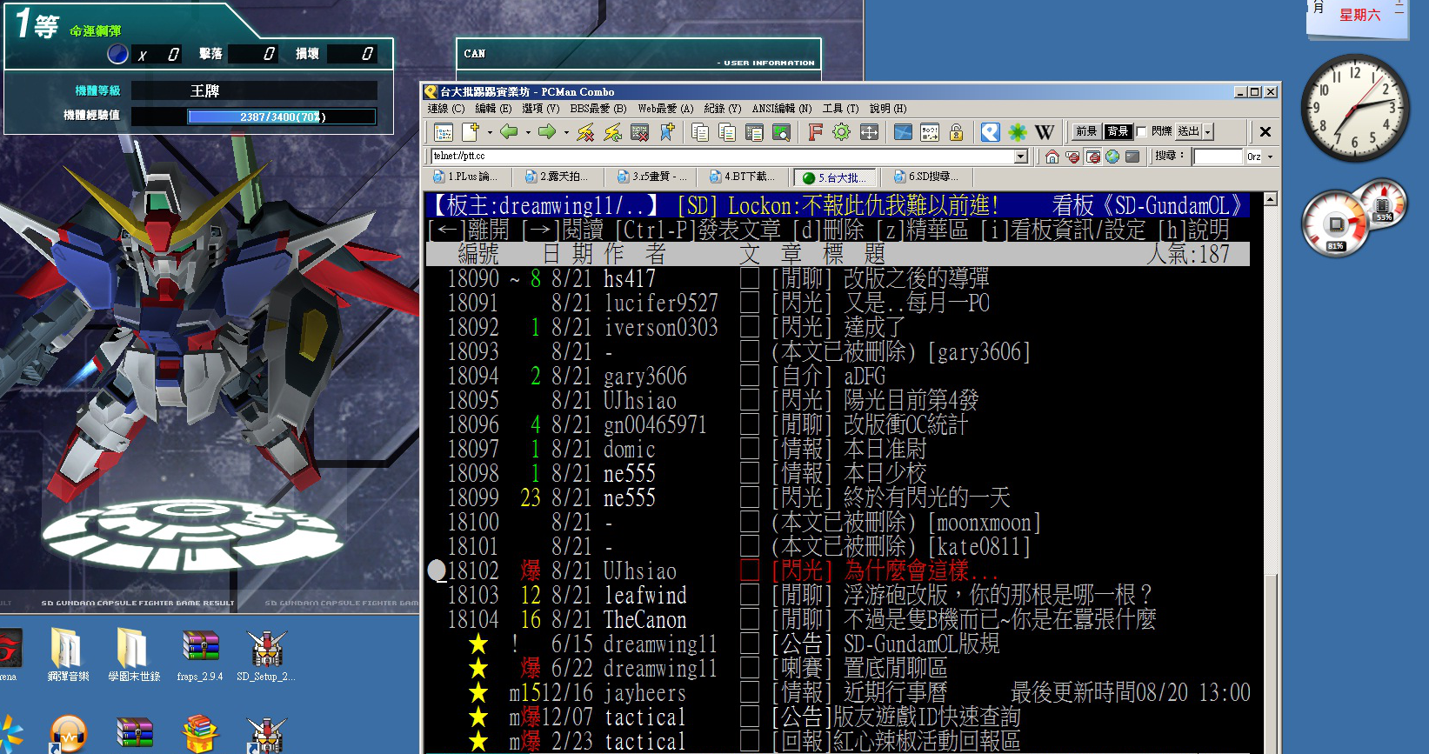The image size is (1429, 754).
Task: Open the ANSI編輯 (N) menu
Action: 782,109
